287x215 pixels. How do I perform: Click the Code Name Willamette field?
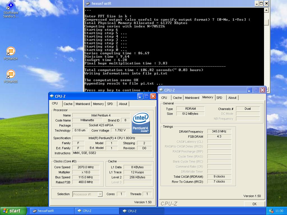pos(87,120)
